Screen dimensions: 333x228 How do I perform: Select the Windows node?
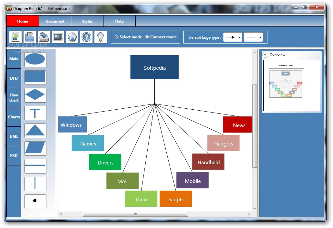[x=73, y=124]
